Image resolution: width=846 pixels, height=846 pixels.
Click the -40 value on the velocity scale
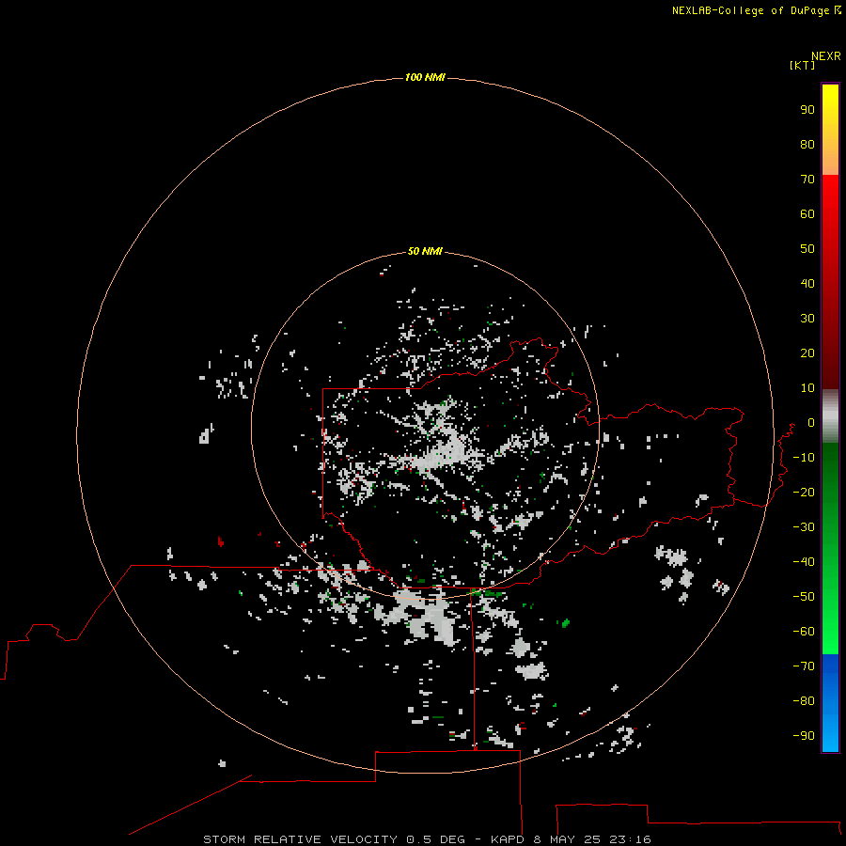[x=804, y=562]
